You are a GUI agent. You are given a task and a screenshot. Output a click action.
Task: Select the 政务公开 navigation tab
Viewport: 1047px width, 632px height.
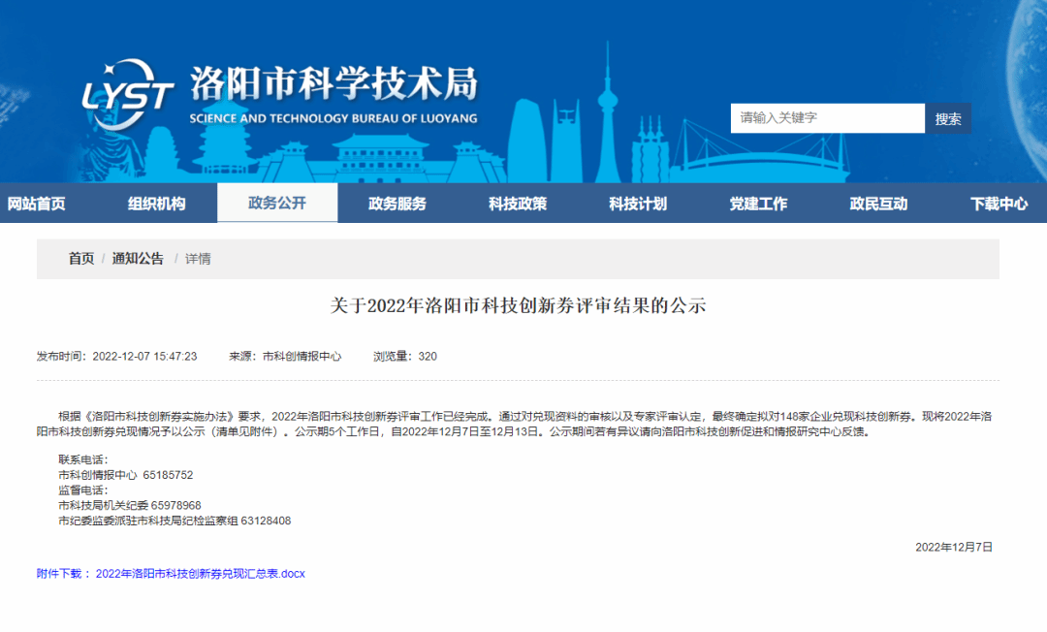[x=277, y=203]
